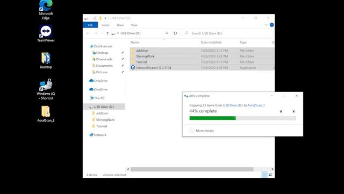
Task: Go back to the previous folder
Action: (88, 33)
